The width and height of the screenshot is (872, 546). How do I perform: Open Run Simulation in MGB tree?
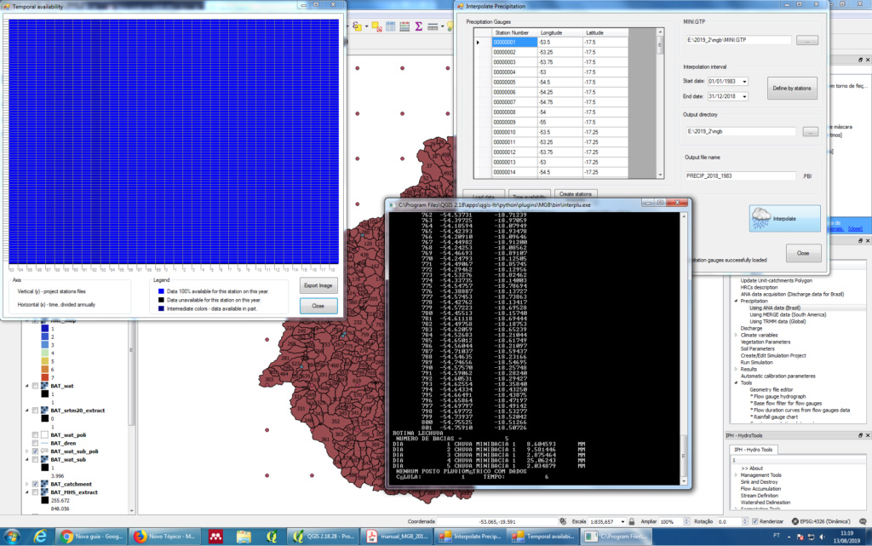tap(756, 363)
